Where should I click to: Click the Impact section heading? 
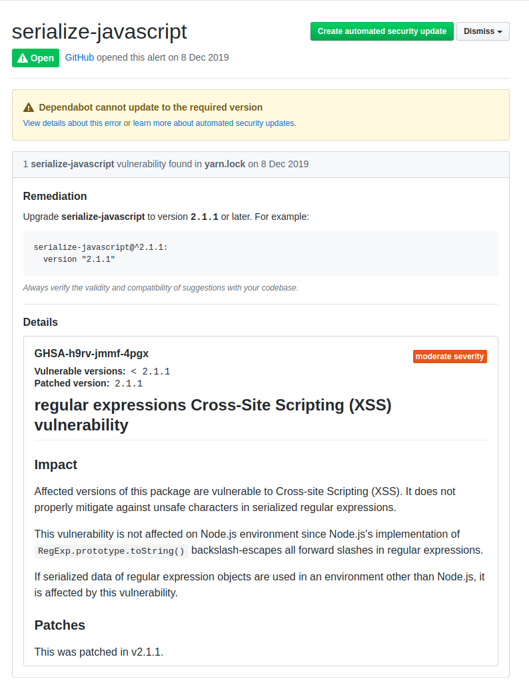(55, 465)
